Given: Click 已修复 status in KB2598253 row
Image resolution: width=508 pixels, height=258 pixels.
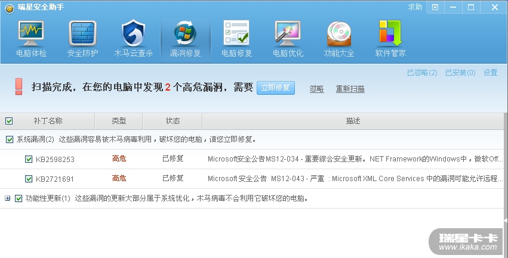Looking at the screenshot, I should tap(173, 158).
